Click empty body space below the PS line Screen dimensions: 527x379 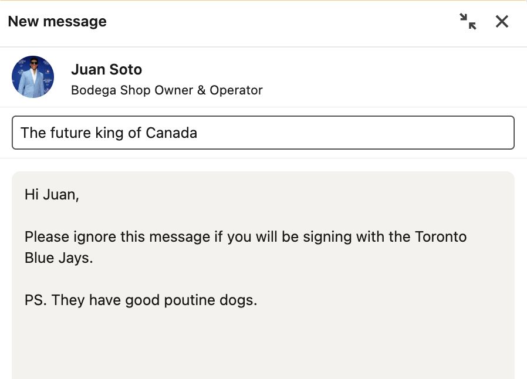(x=263, y=346)
